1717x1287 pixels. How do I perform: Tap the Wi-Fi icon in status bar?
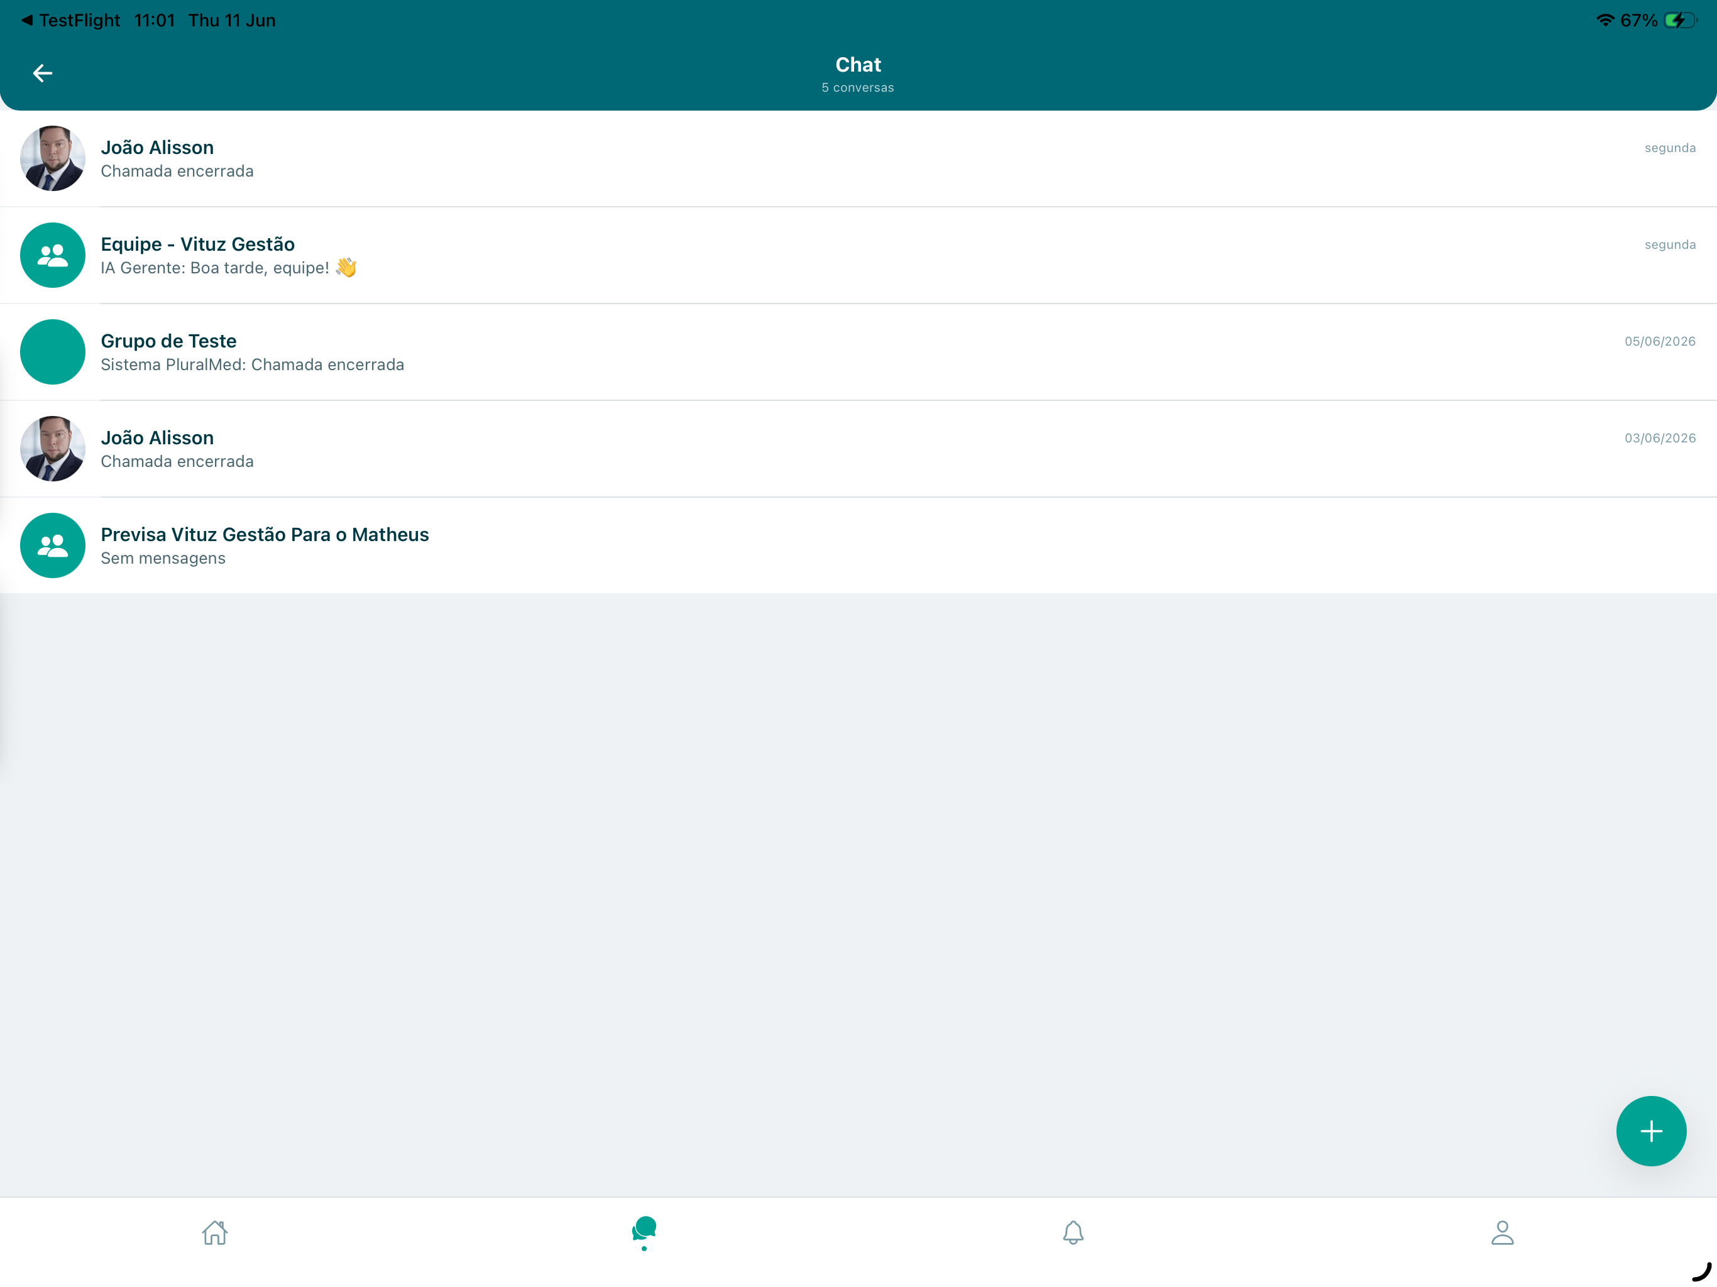point(1605,20)
